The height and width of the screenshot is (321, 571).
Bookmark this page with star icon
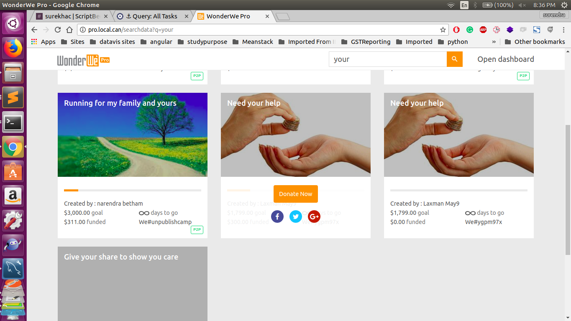pyautogui.click(x=443, y=30)
